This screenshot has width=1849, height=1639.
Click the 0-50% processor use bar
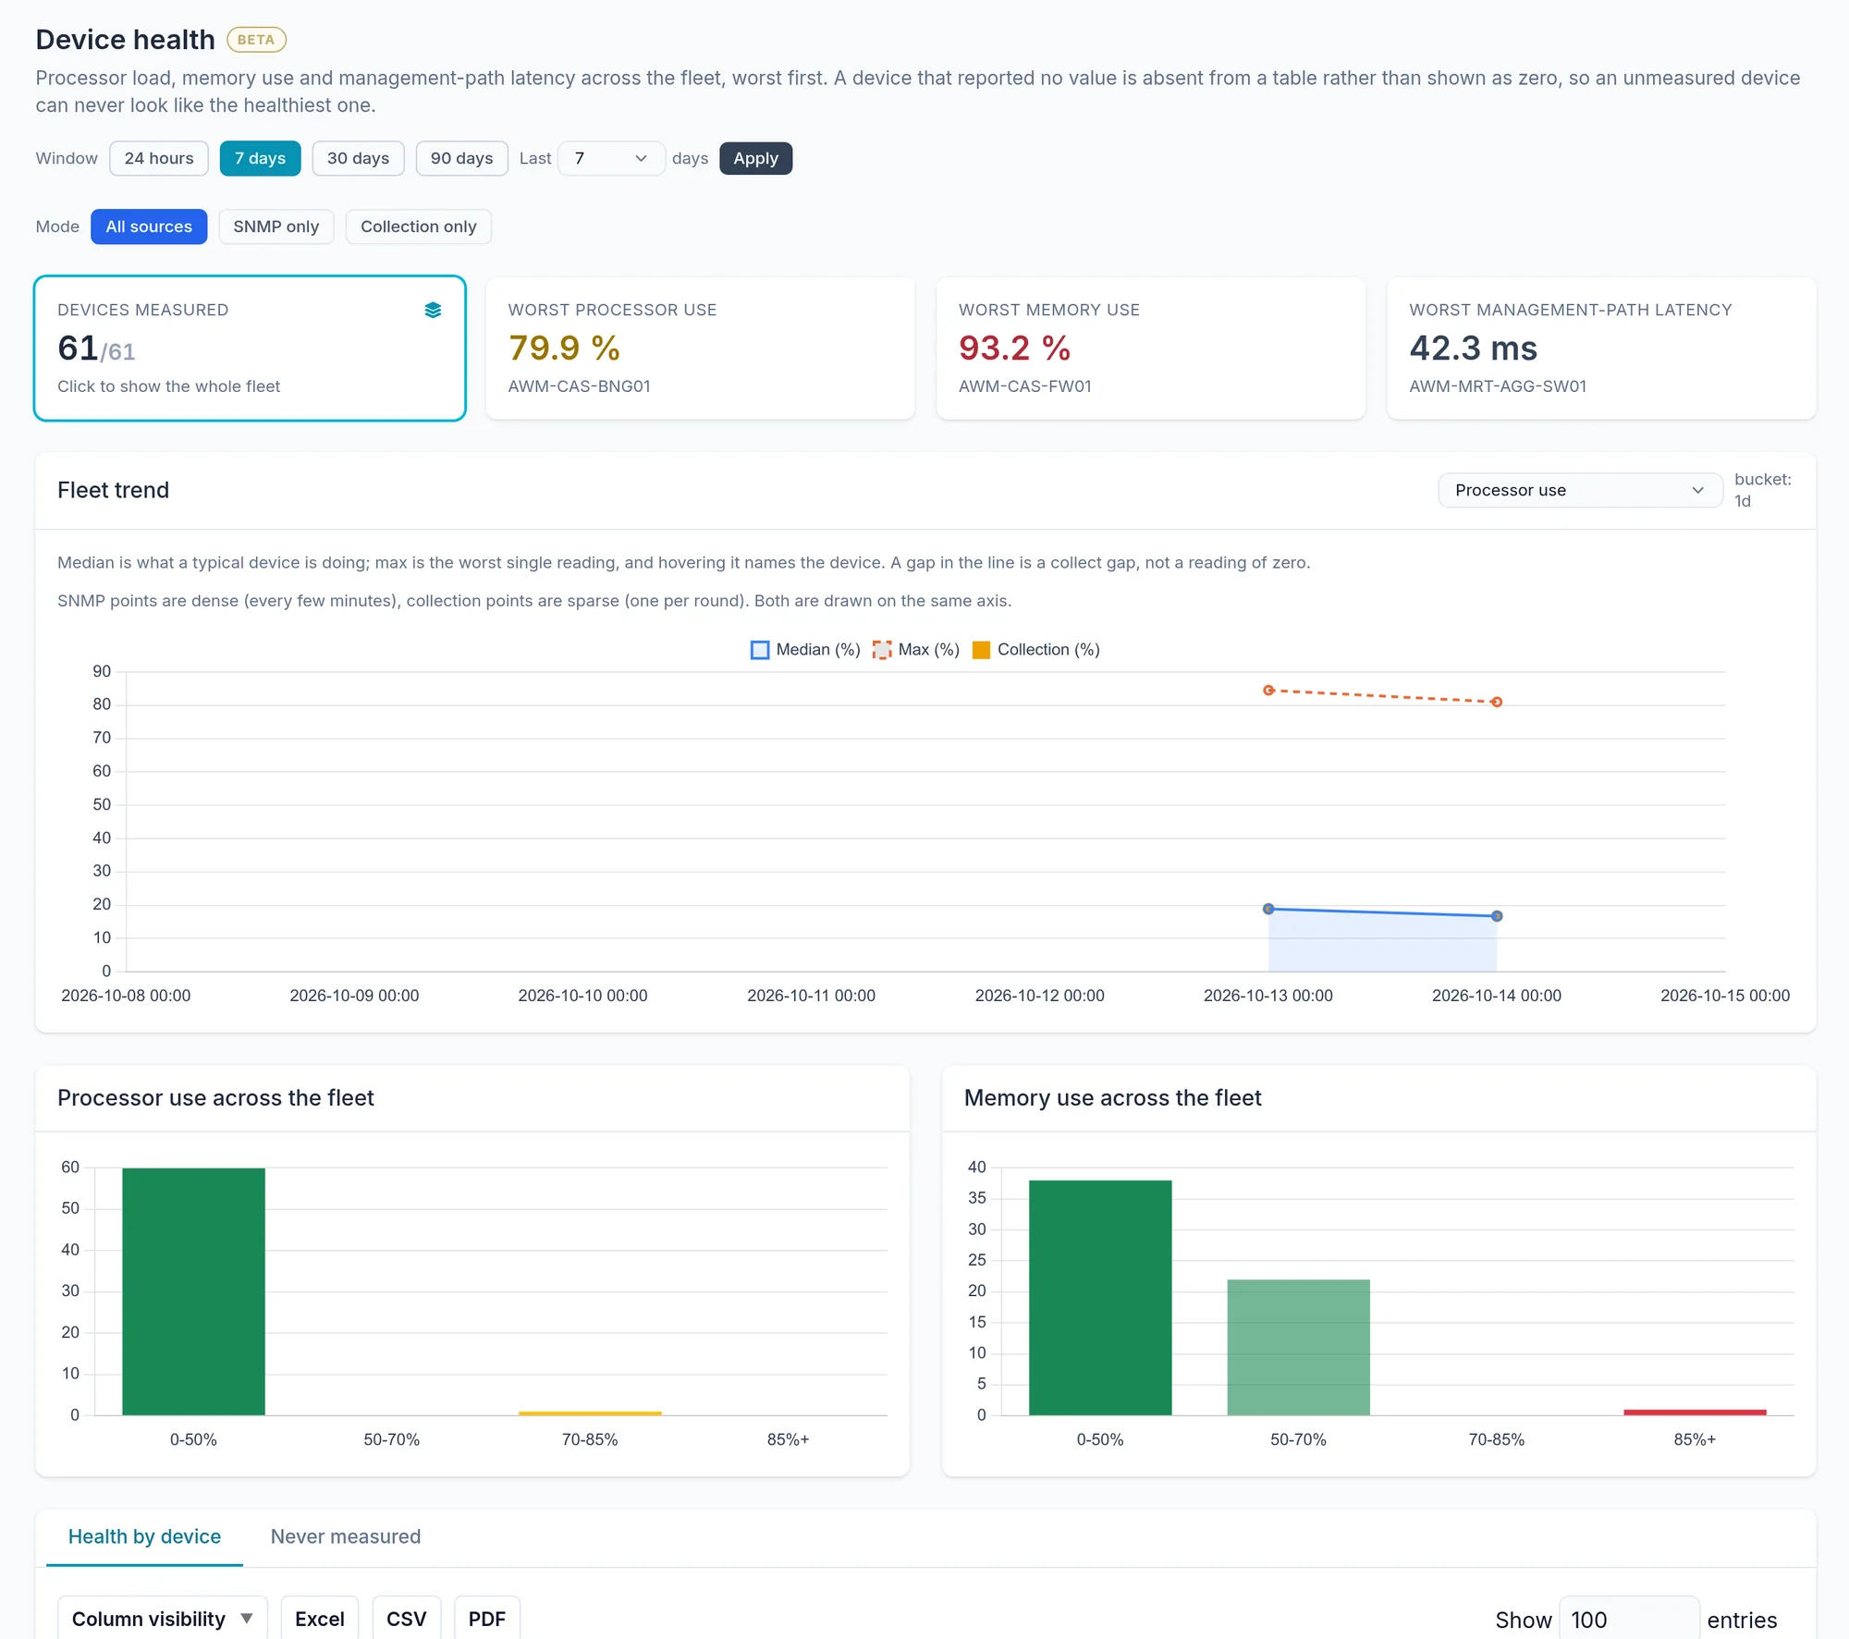point(193,1291)
